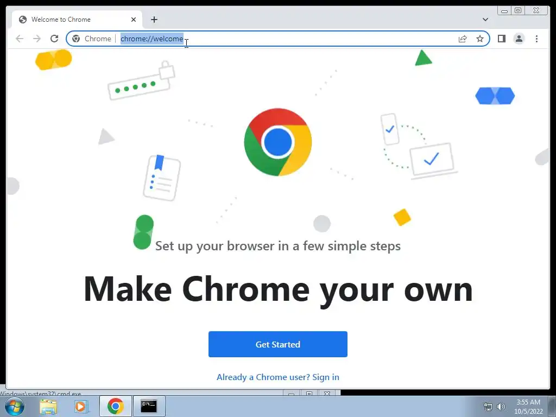Screen dimensions: 556x417
Task: Open a new tab with plus button
Action: (x=154, y=20)
